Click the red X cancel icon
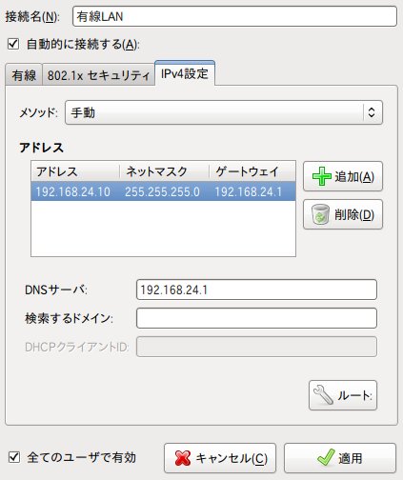This screenshot has width=403, height=480. [183, 458]
